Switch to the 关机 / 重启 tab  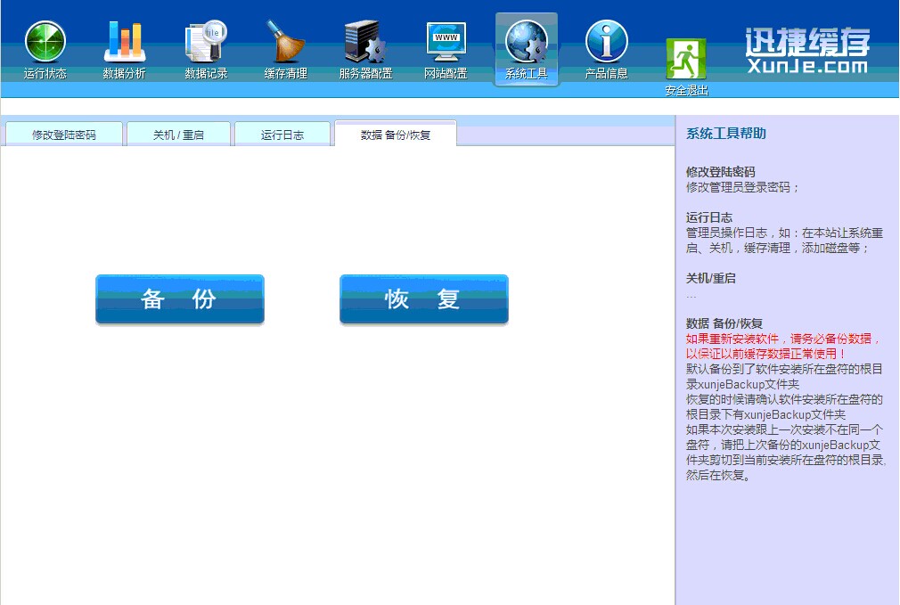178,135
